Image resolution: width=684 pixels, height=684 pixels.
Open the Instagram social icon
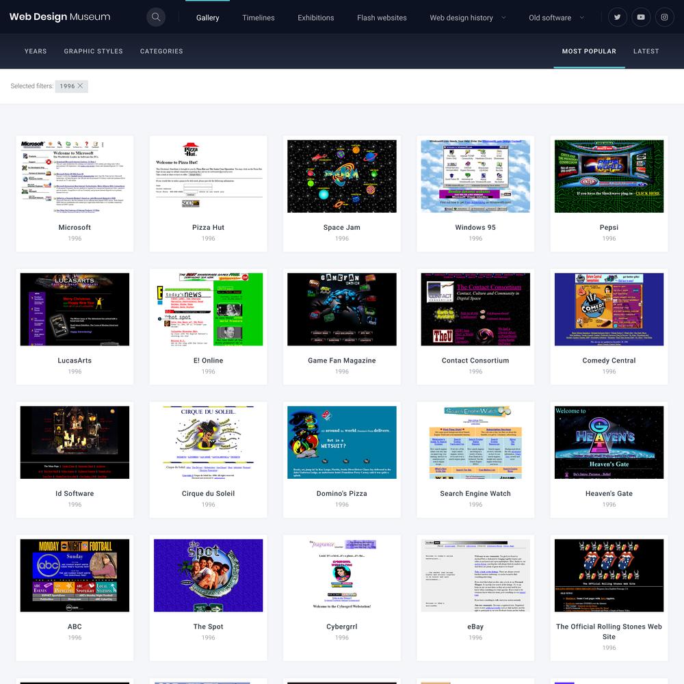(664, 17)
